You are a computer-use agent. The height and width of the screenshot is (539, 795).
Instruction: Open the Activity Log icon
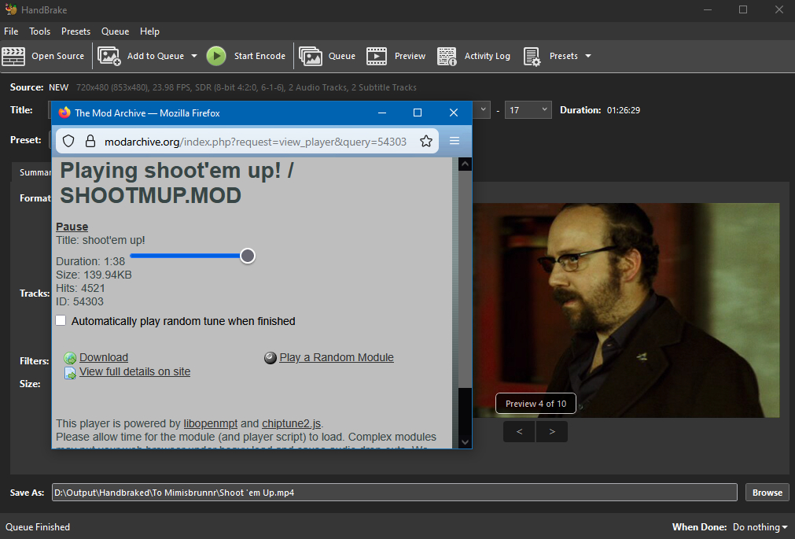(x=447, y=56)
